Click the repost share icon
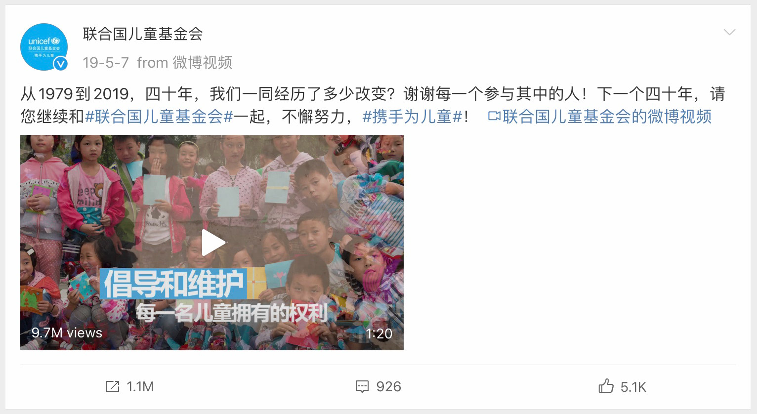The height and width of the screenshot is (414, 757). tap(113, 386)
